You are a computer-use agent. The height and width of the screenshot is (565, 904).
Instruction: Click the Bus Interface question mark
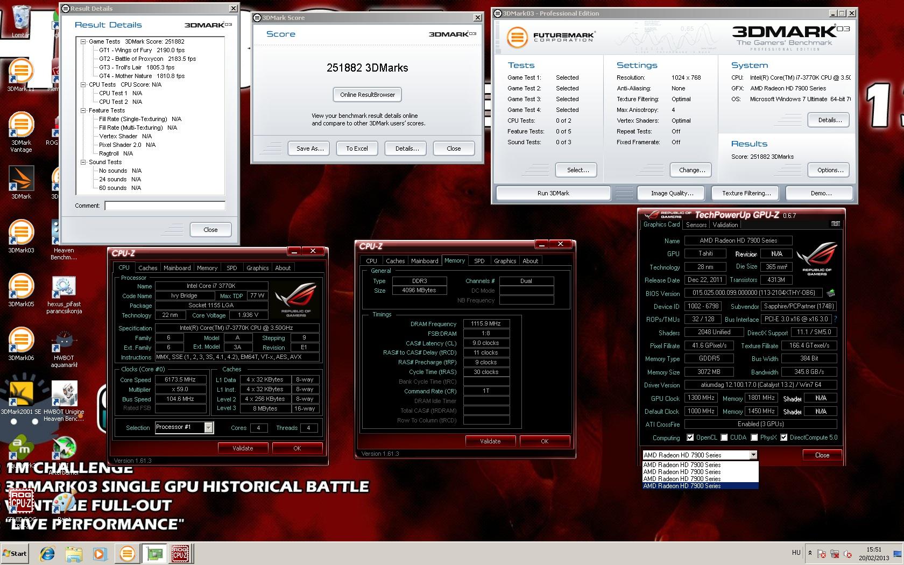point(835,319)
